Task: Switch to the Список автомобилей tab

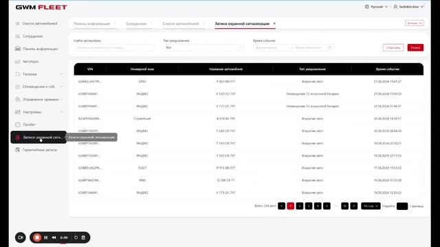Action: [x=180, y=24]
